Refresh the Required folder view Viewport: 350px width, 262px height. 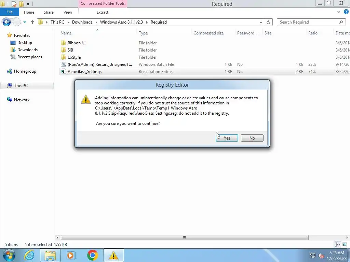tap(268, 22)
